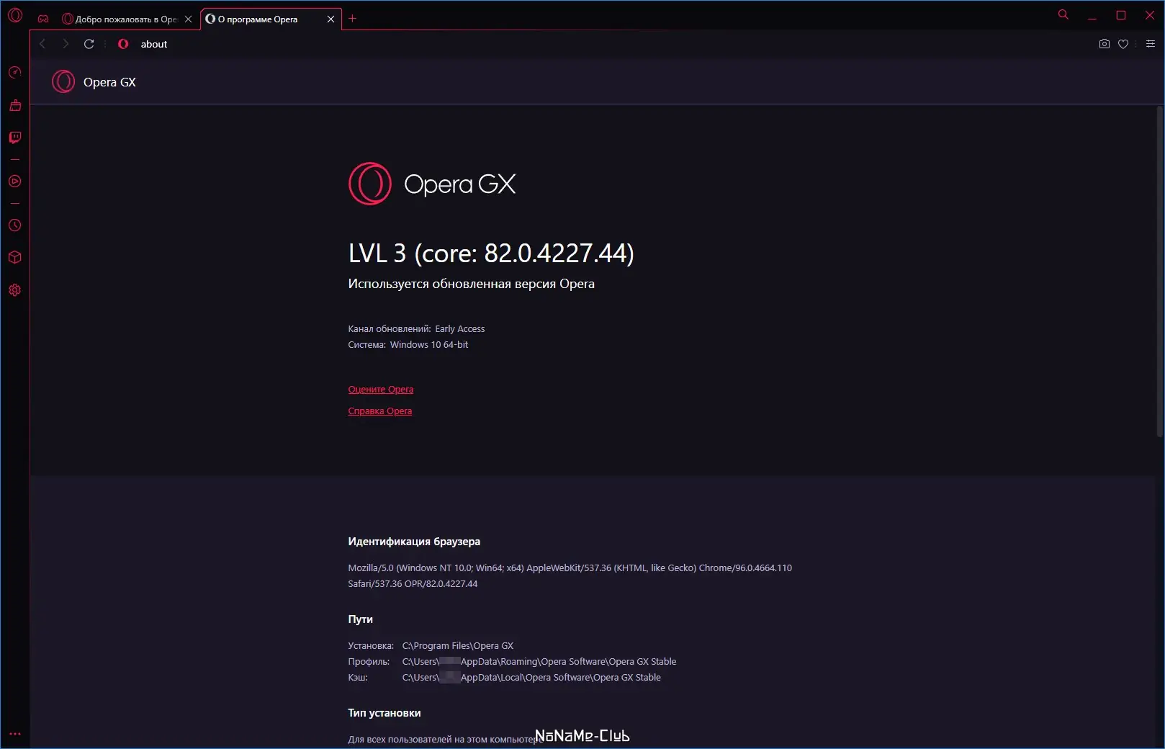The height and width of the screenshot is (749, 1165).
Task: Click the address bar showing 'about'
Action: tap(576, 44)
